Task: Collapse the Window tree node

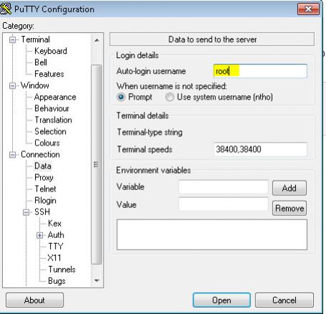Action: (x=12, y=85)
